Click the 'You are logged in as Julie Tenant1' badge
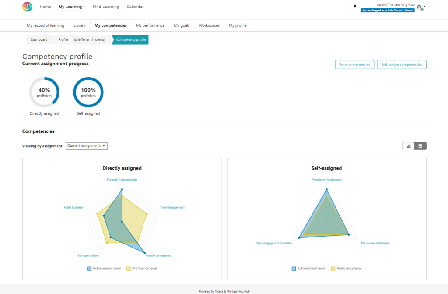The image size is (448, 294). click(387, 10)
